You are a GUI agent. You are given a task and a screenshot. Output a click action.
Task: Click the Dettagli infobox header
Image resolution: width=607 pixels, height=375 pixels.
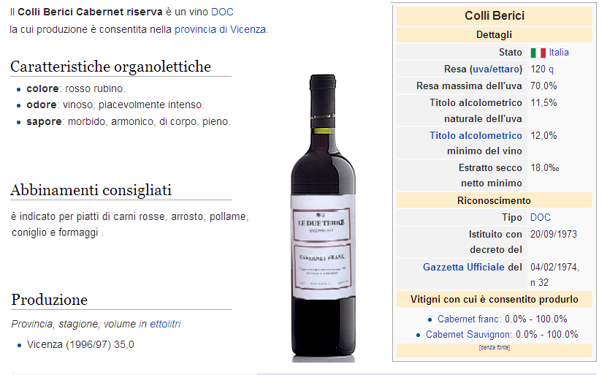click(x=495, y=34)
